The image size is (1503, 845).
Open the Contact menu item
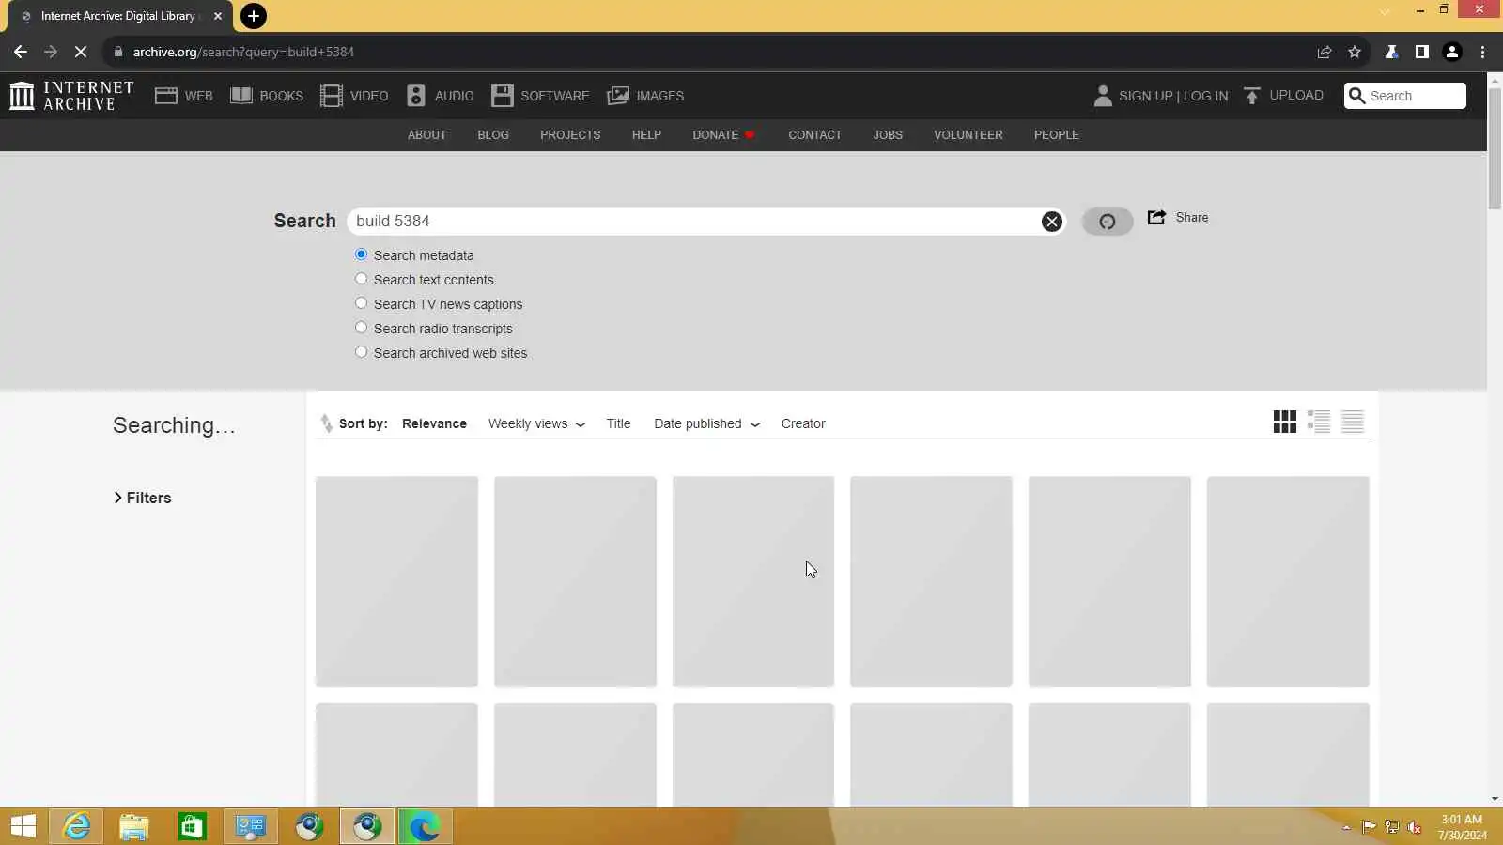814,135
